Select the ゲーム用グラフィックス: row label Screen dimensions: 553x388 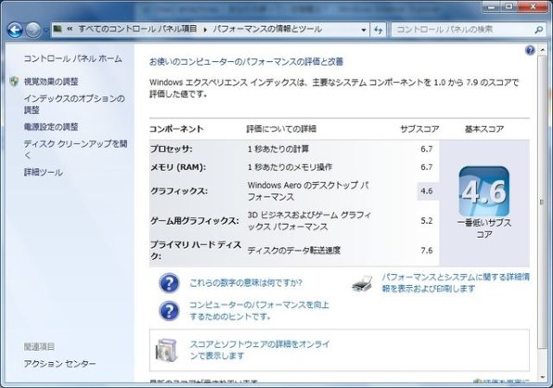[195, 221]
